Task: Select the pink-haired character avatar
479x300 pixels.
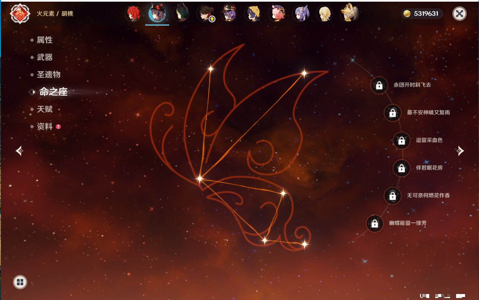Action: (277, 14)
